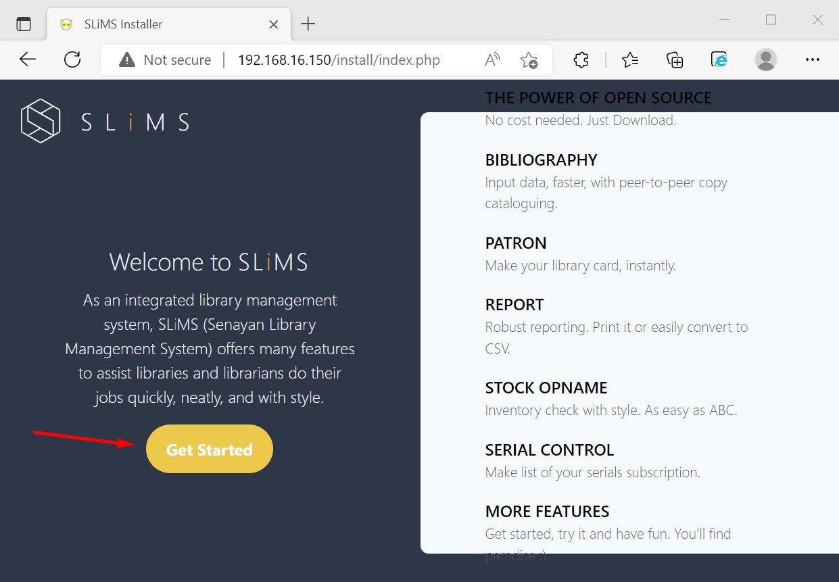This screenshot has height=582, width=839.
Task: Go back to the previous page
Action: pyautogui.click(x=28, y=60)
